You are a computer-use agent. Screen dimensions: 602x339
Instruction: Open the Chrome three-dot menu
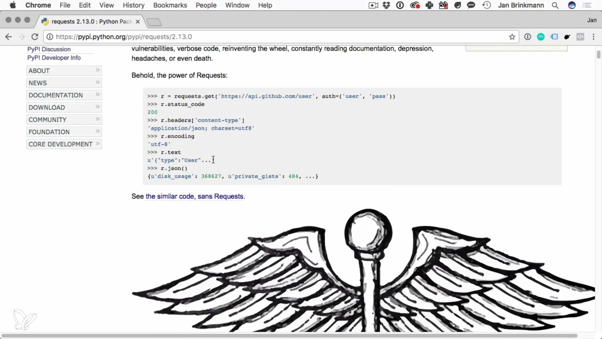[594, 37]
